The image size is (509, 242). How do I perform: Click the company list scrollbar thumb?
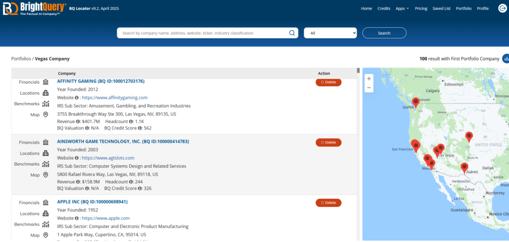coord(358,70)
